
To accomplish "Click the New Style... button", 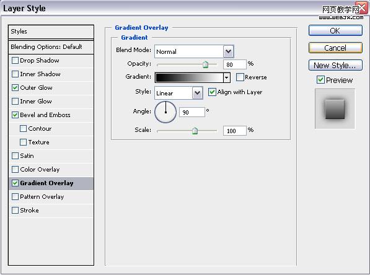I will pyautogui.click(x=335, y=65).
